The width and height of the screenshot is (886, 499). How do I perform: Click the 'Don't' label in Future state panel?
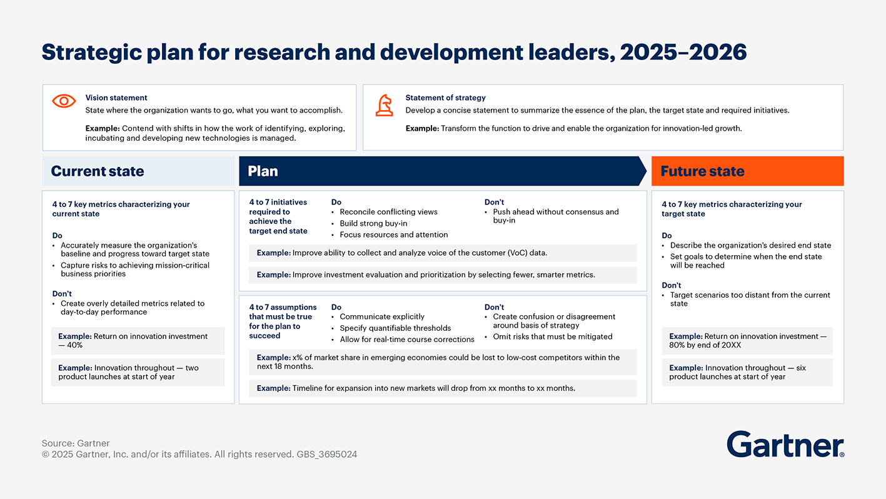click(672, 285)
